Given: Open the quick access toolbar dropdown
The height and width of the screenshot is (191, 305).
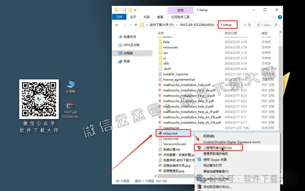Looking at the screenshot, I should (135, 10).
